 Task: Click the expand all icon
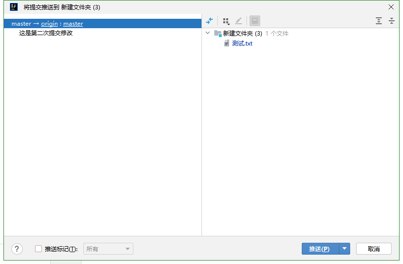379,21
